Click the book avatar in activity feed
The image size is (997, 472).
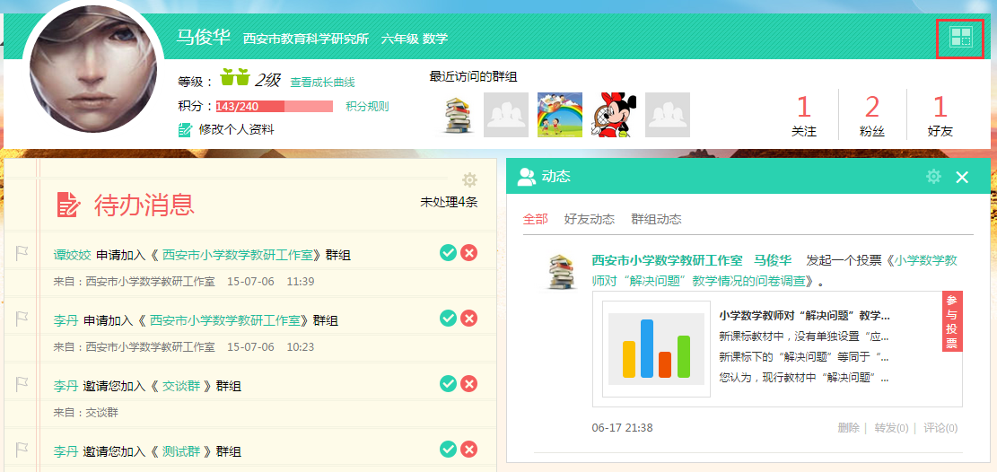click(x=561, y=272)
